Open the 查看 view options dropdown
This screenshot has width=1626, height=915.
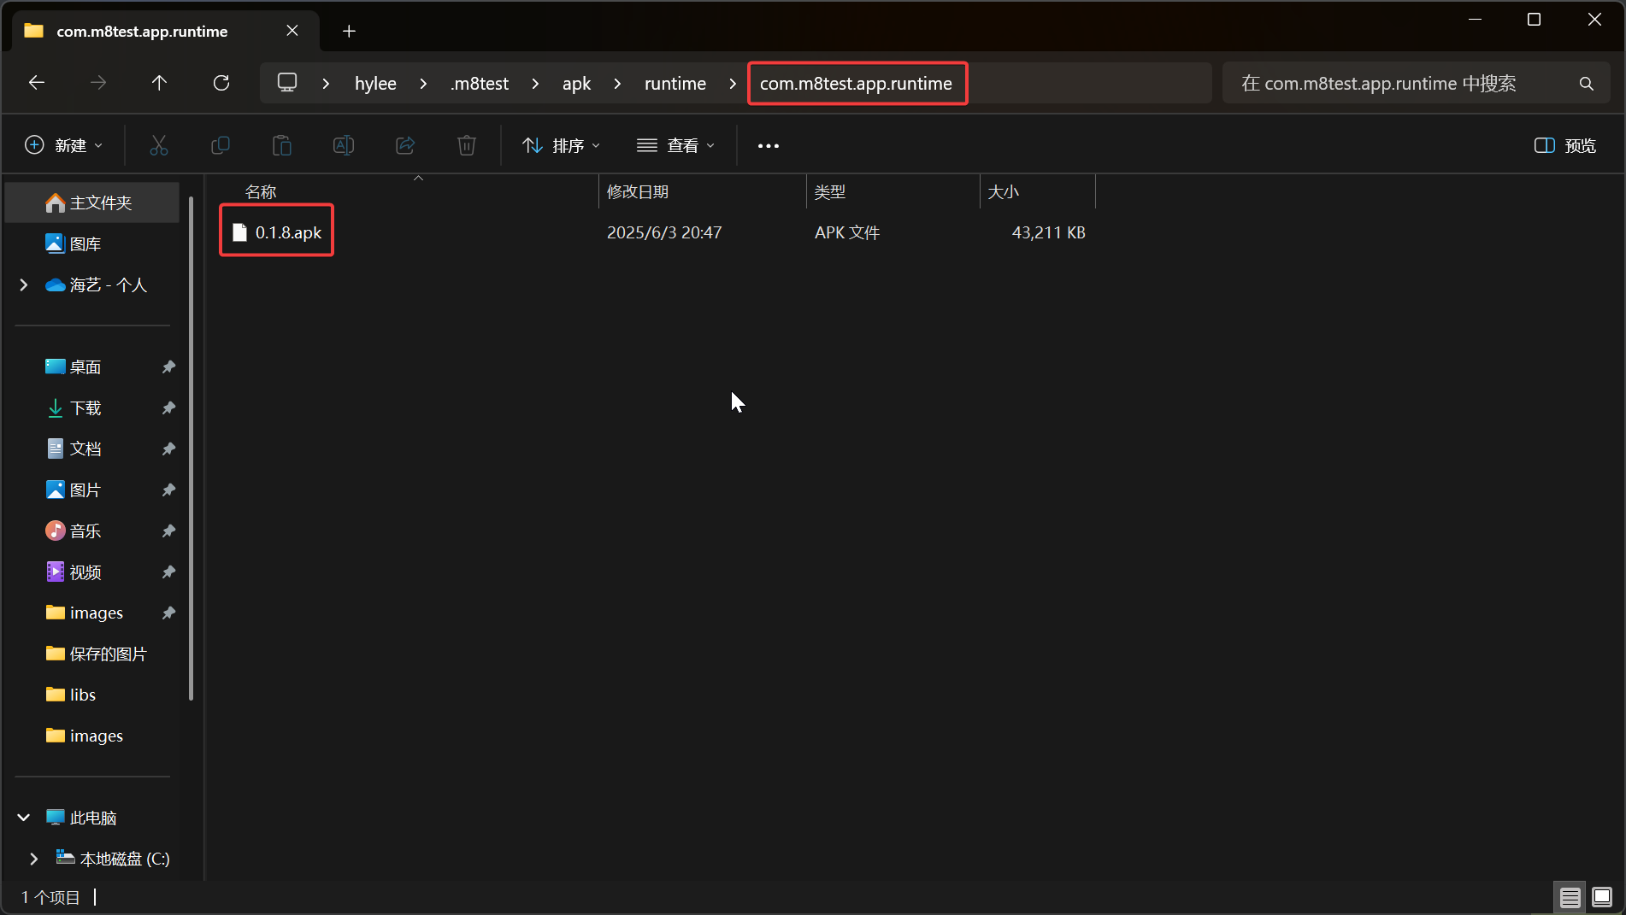(x=675, y=144)
